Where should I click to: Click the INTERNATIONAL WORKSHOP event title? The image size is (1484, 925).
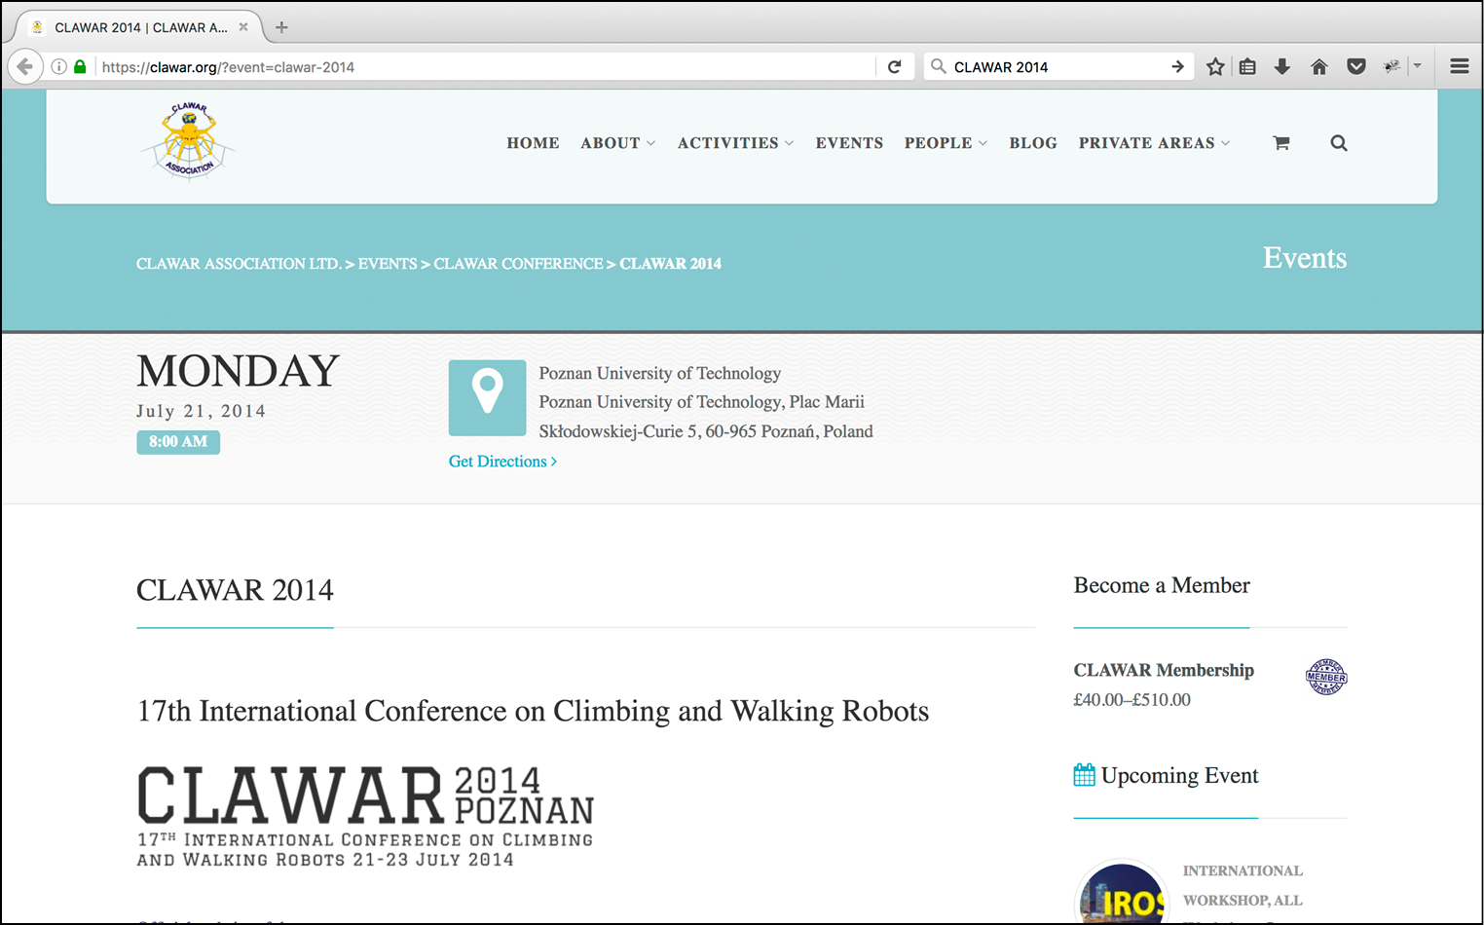[x=1243, y=885]
